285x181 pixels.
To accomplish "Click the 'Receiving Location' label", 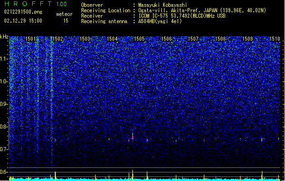I will click(106, 10).
